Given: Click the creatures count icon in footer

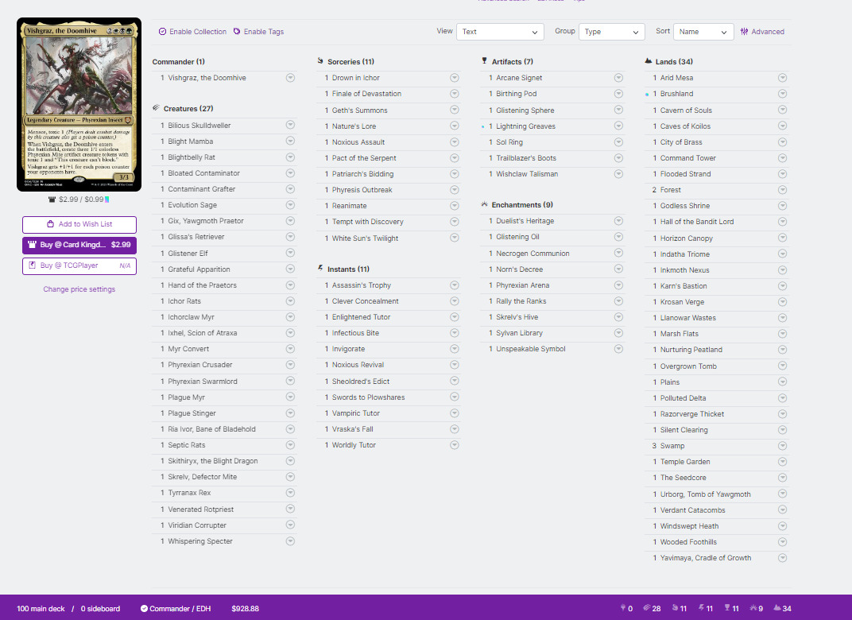Looking at the screenshot, I should click(645, 608).
